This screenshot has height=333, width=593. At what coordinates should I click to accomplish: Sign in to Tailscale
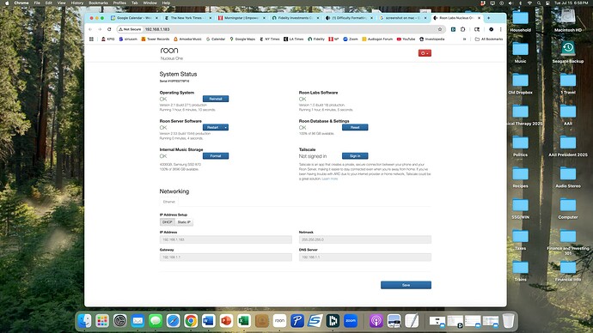(355, 156)
